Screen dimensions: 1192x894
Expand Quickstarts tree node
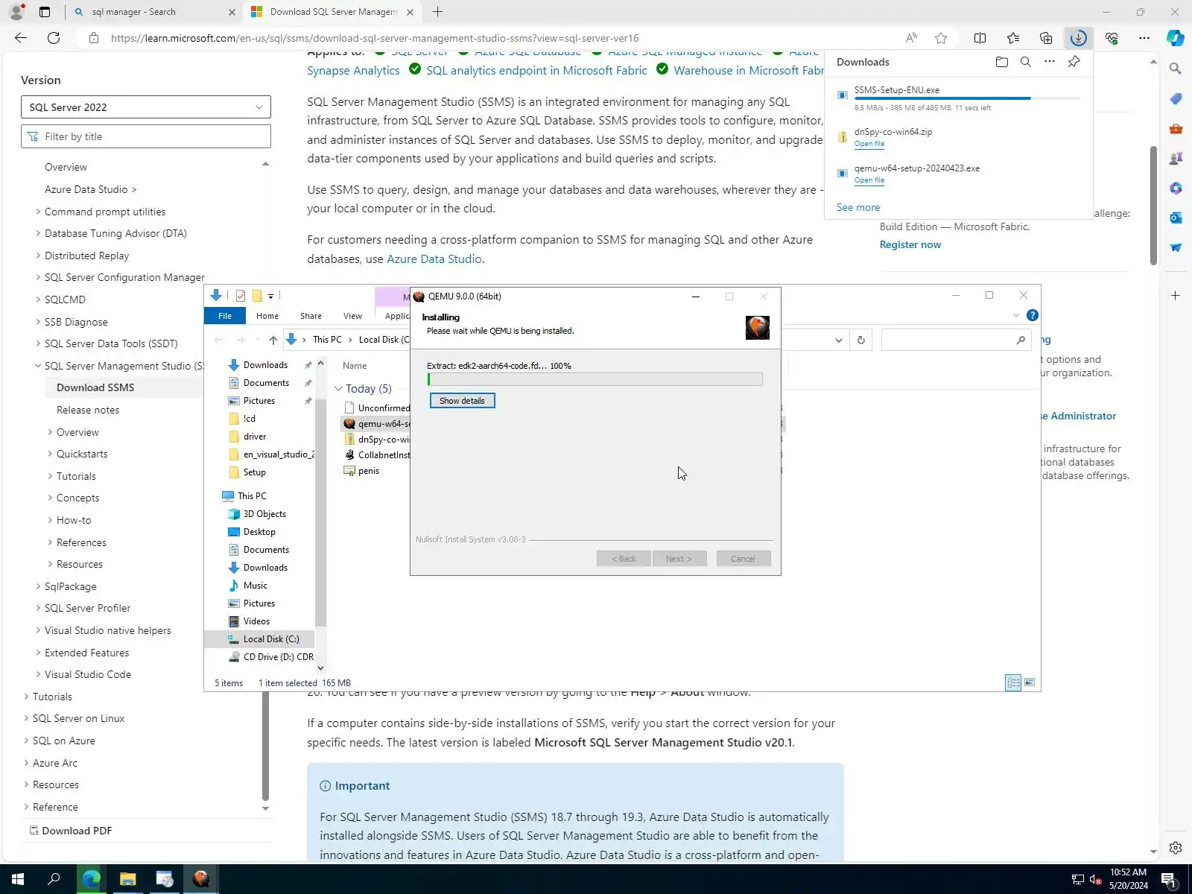pos(50,454)
